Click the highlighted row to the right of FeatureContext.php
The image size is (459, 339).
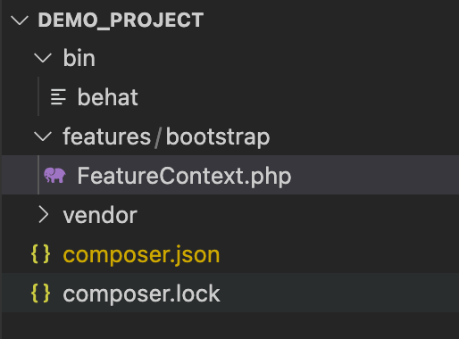click(375, 175)
